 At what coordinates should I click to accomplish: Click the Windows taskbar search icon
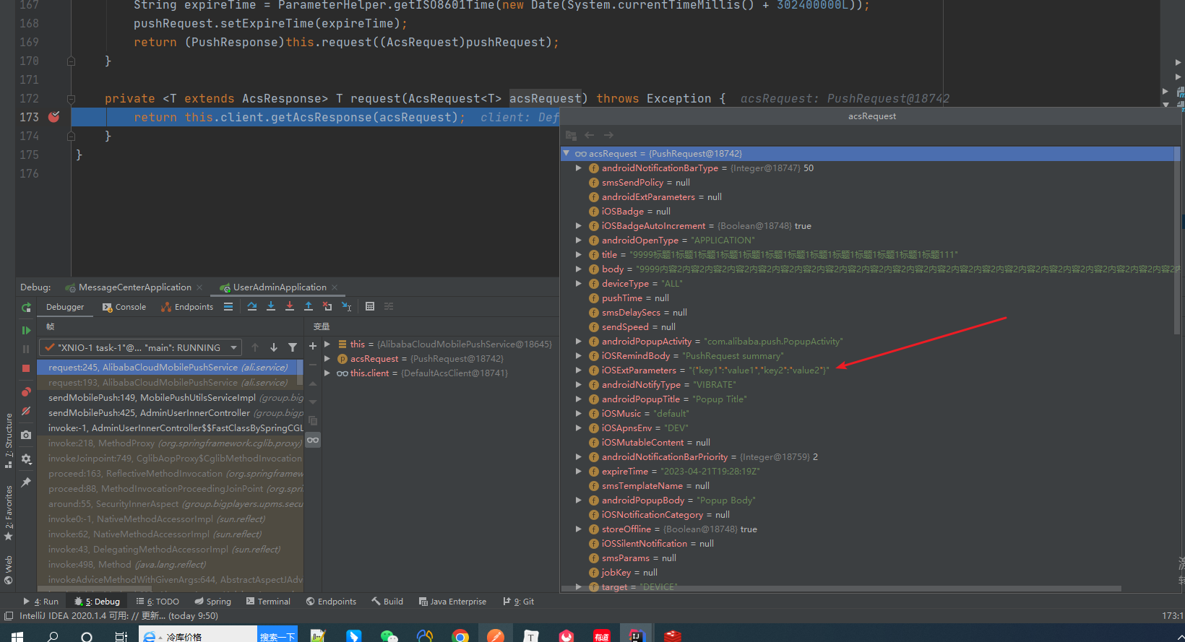coord(53,636)
